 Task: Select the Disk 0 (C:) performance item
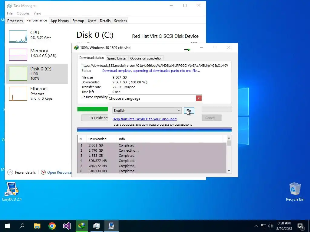pos(37,74)
